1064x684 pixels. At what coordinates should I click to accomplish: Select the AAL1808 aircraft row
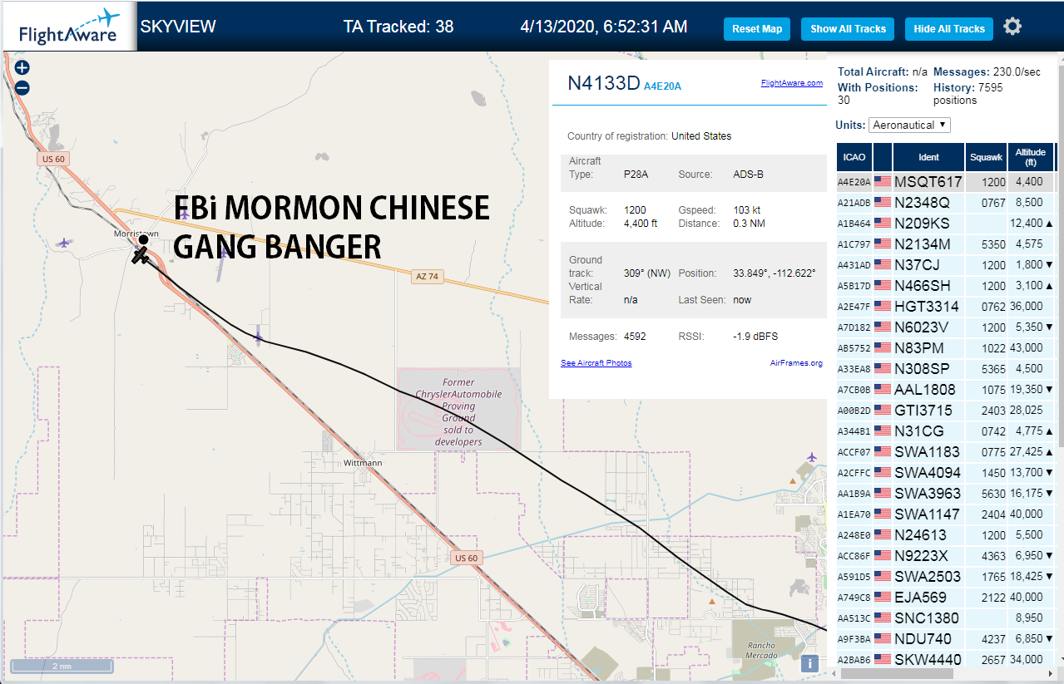point(946,389)
